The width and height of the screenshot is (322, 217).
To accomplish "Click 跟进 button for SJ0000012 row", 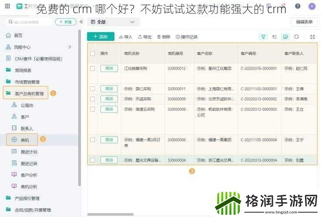I will (109, 69).
